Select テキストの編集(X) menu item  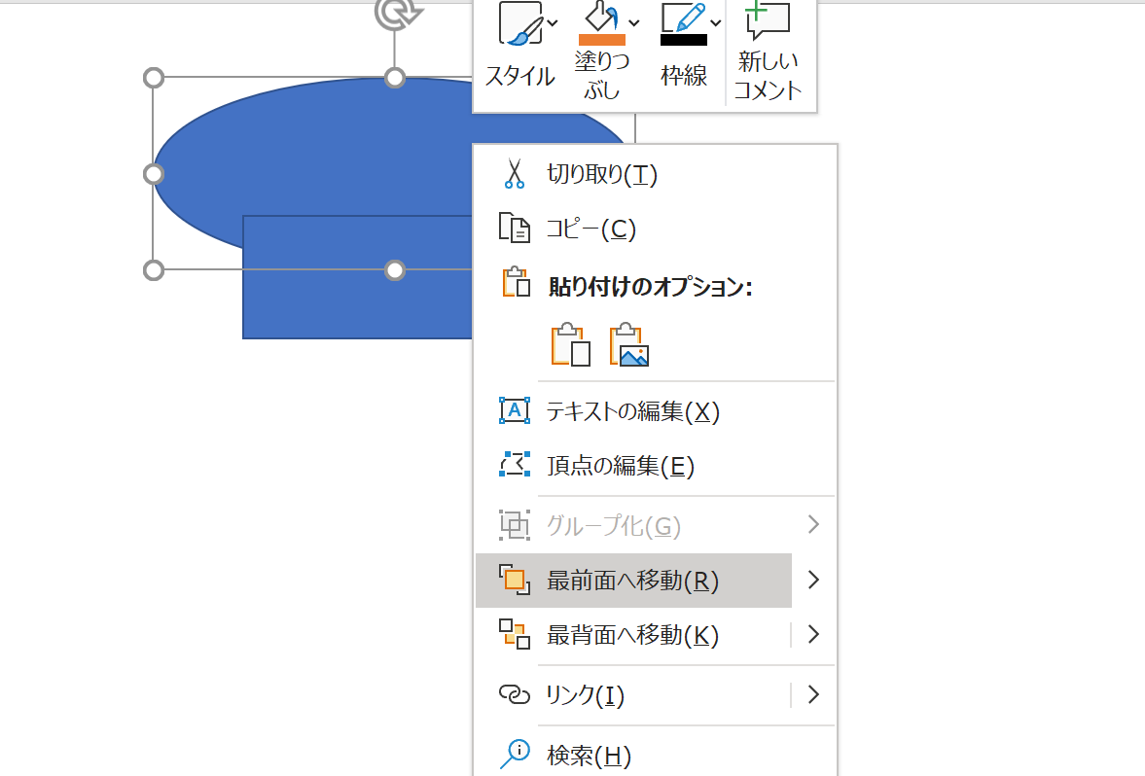click(x=656, y=411)
